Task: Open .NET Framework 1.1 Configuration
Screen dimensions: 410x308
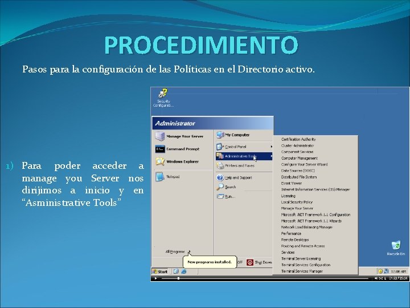Action: (x=315, y=215)
